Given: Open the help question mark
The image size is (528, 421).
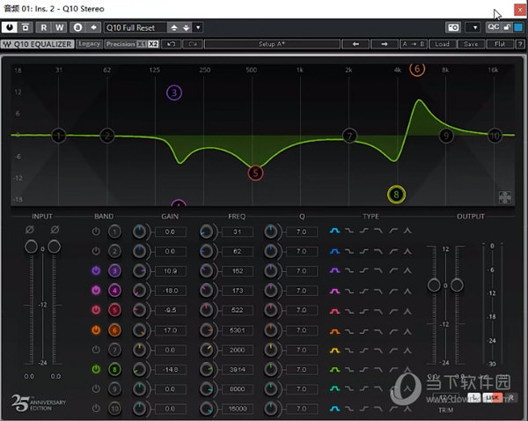Looking at the screenshot, I should 520,44.
